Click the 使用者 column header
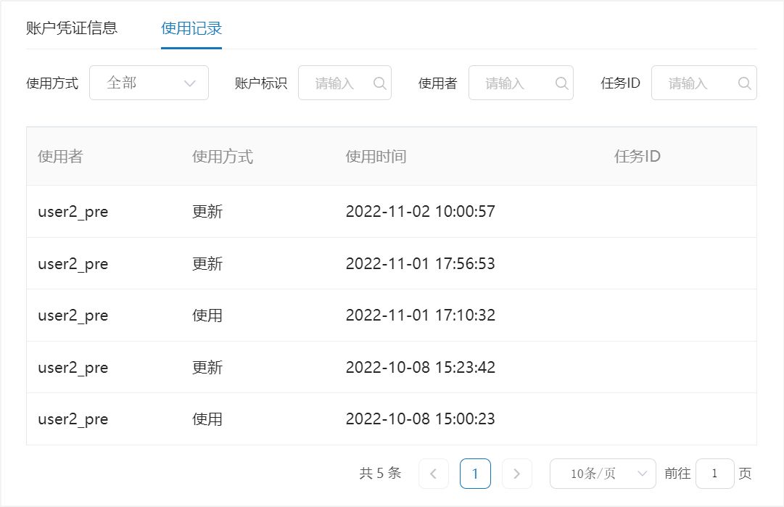Image resolution: width=784 pixels, height=507 pixels. tap(60, 157)
